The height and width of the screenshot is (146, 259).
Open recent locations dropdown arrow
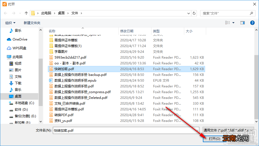(20, 13)
